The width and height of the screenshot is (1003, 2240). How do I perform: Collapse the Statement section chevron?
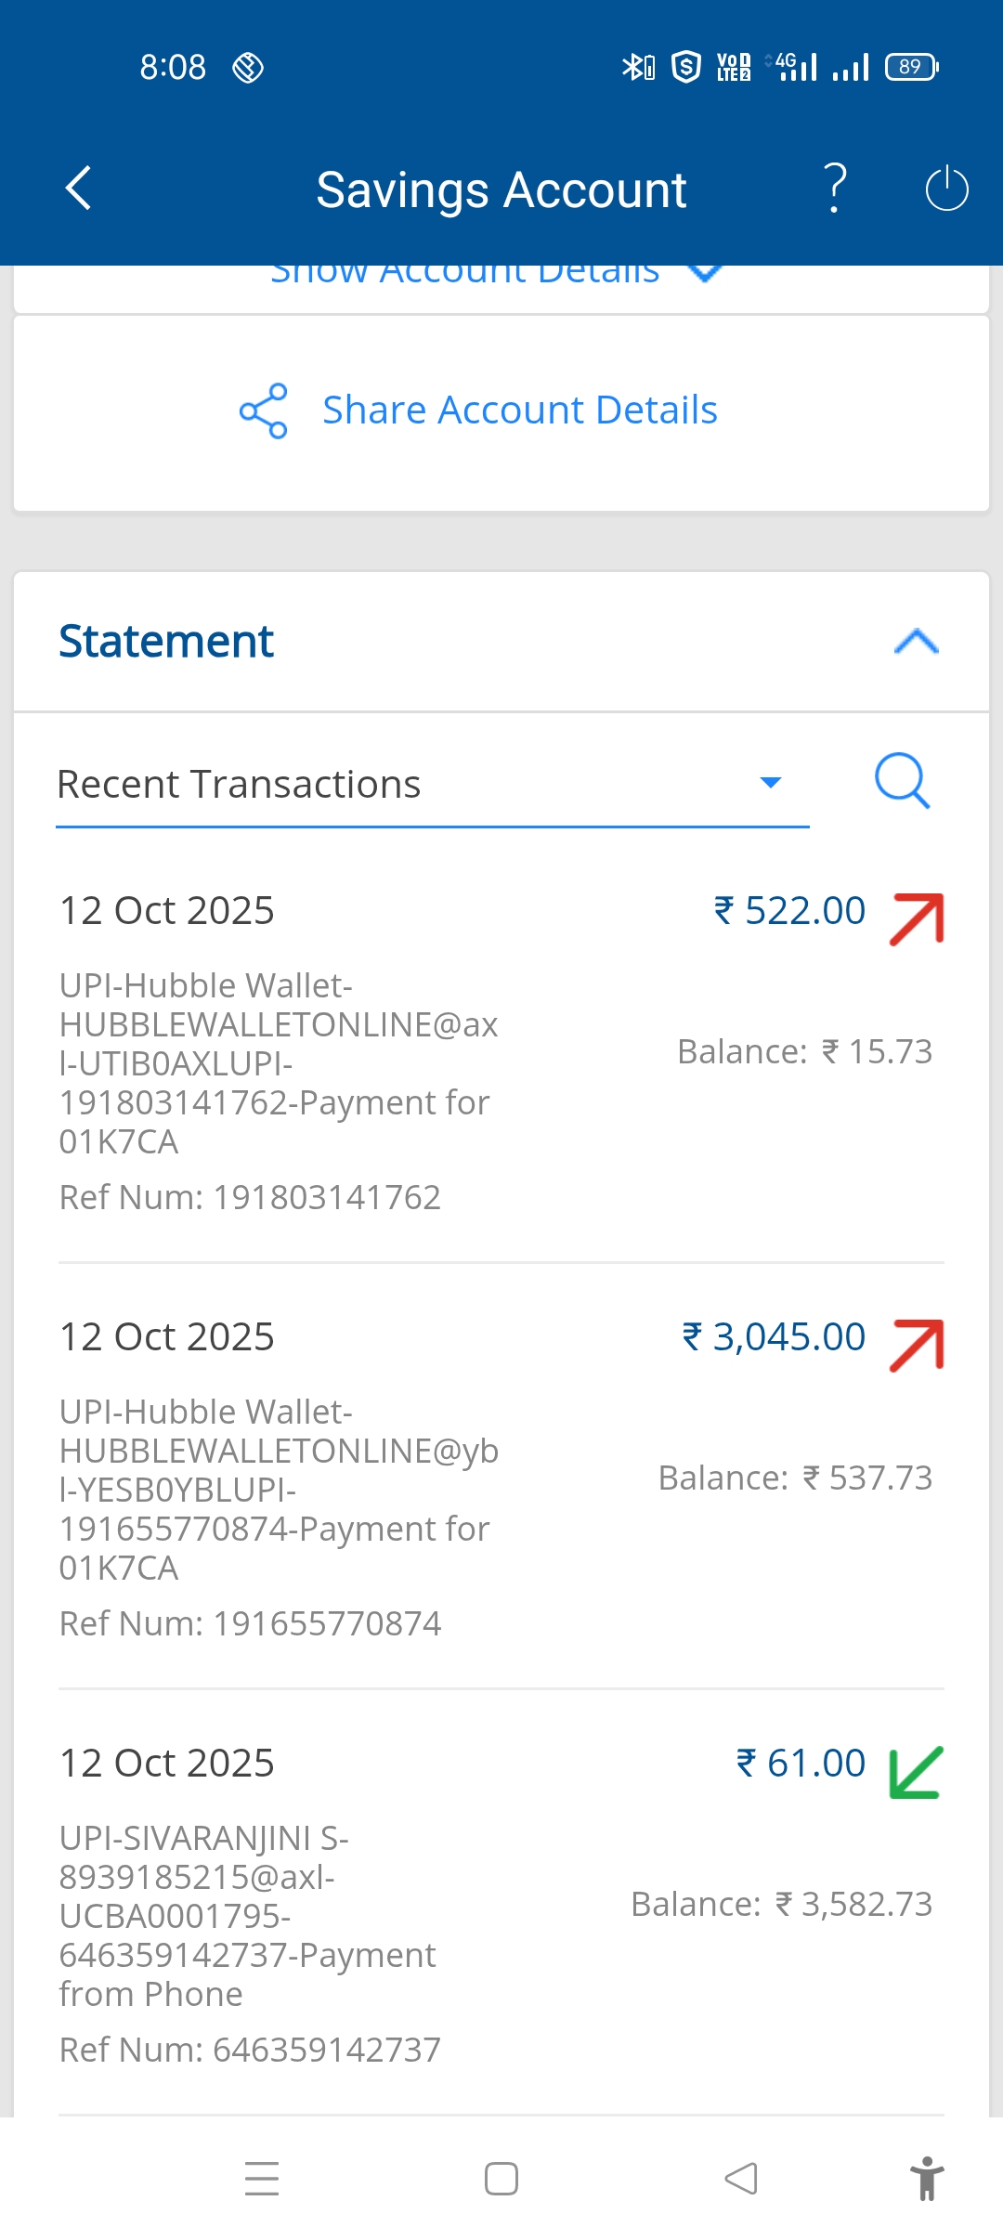(916, 642)
